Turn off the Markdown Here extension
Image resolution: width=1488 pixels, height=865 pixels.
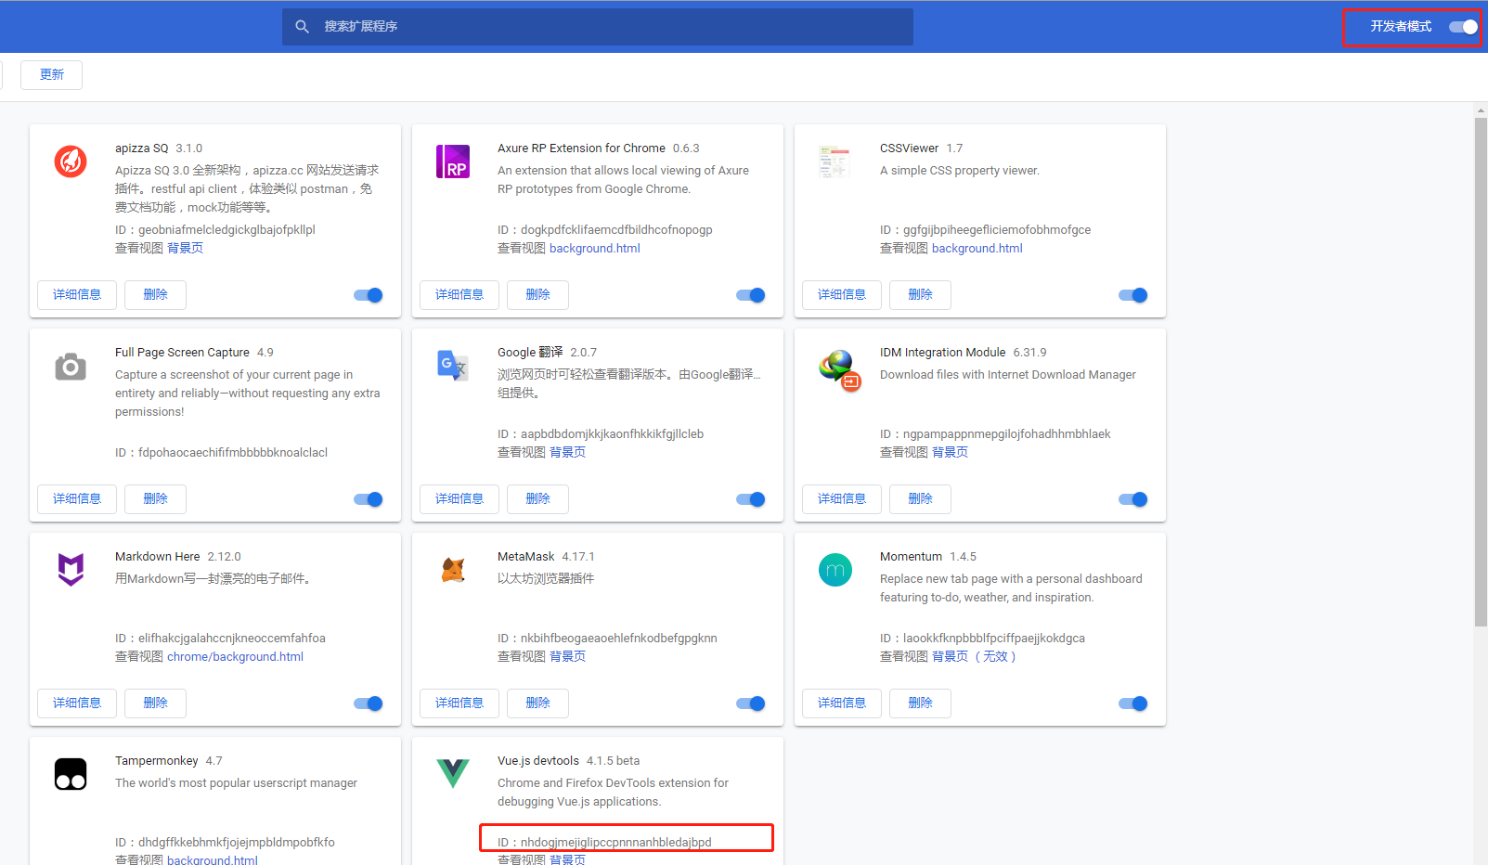[369, 704]
